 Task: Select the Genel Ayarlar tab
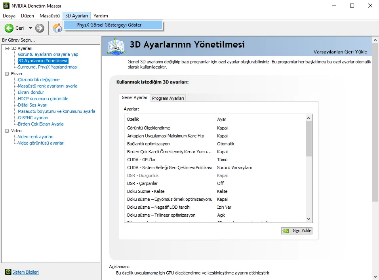coord(134,97)
